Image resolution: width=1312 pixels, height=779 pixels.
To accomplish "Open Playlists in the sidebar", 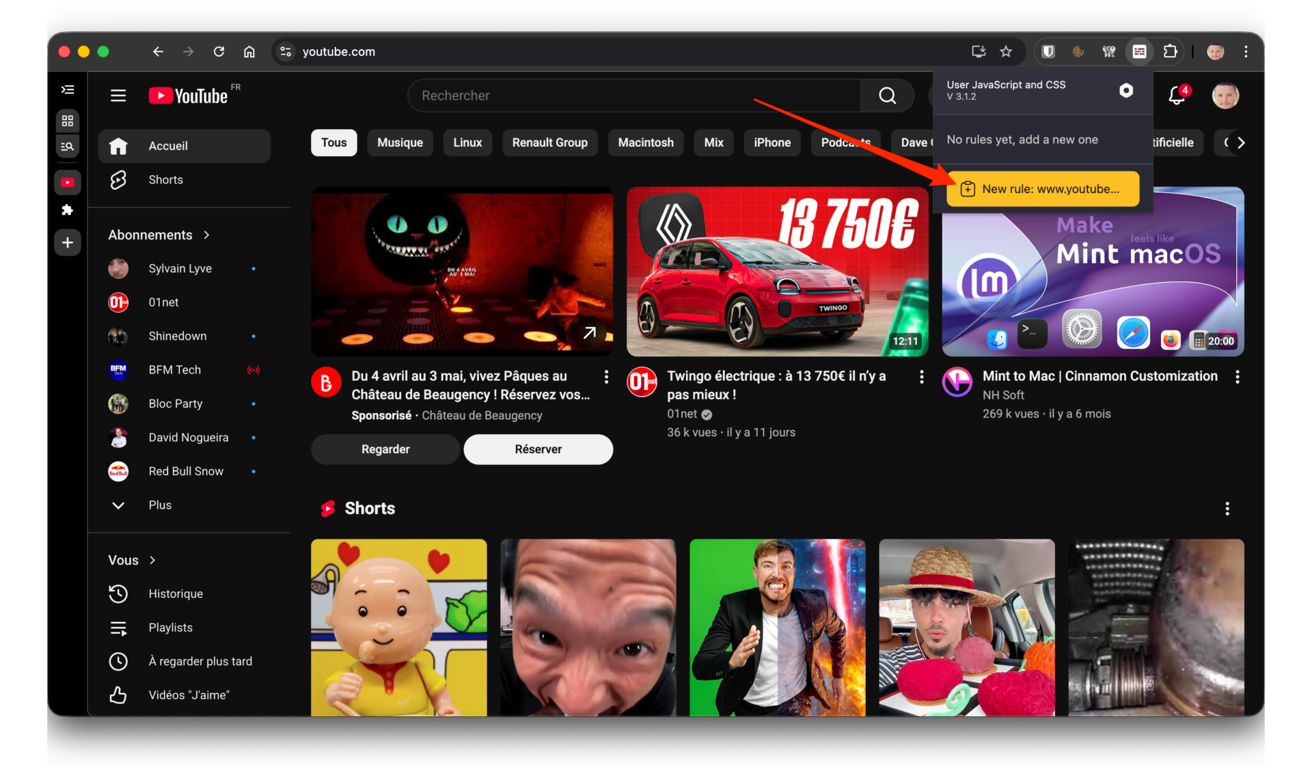I will coord(184,627).
